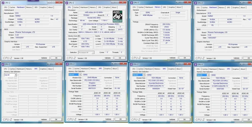Click OK in the DRAM Timings memory window

[x=185, y=58]
